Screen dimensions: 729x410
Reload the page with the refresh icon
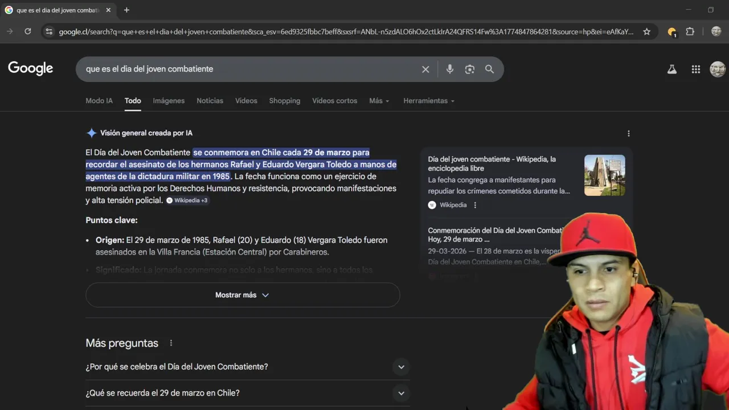(27, 31)
